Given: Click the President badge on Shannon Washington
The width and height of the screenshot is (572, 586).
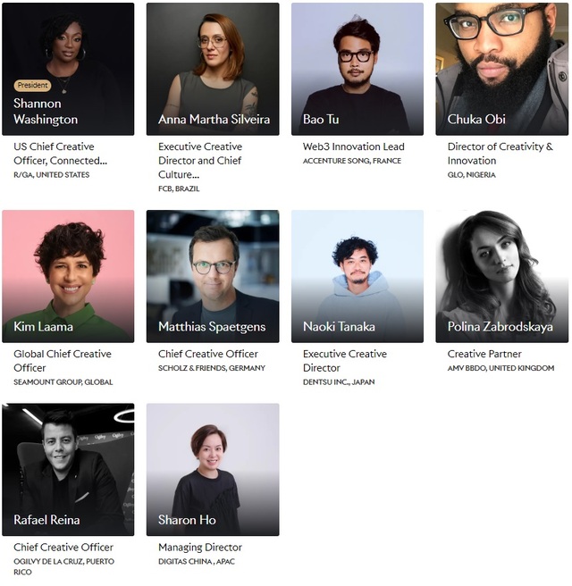Looking at the screenshot, I should (32, 85).
